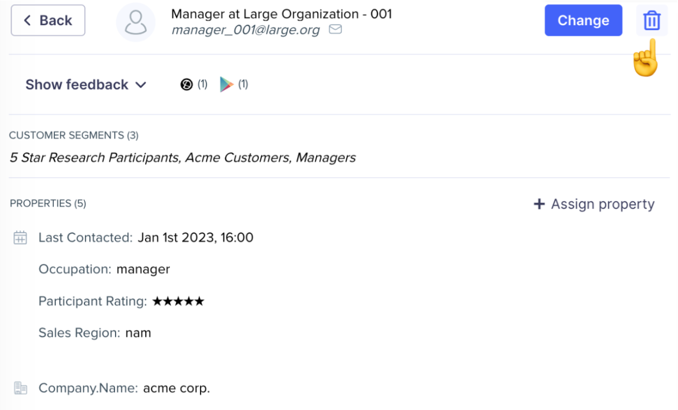Click the trash delete icon
The height and width of the screenshot is (410, 678).
click(652, 21)
